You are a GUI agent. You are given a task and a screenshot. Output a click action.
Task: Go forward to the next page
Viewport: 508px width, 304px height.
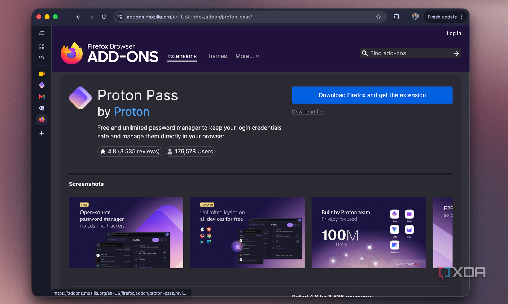coord(91,17)
